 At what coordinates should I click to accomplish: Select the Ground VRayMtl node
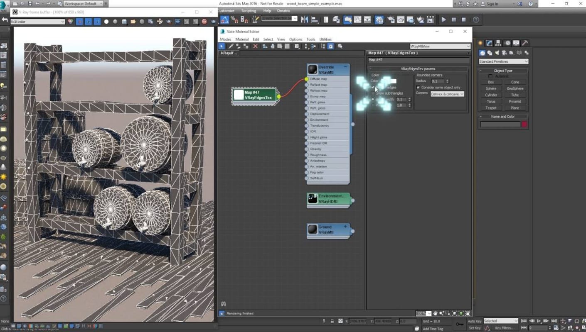(x=328, y=230)
